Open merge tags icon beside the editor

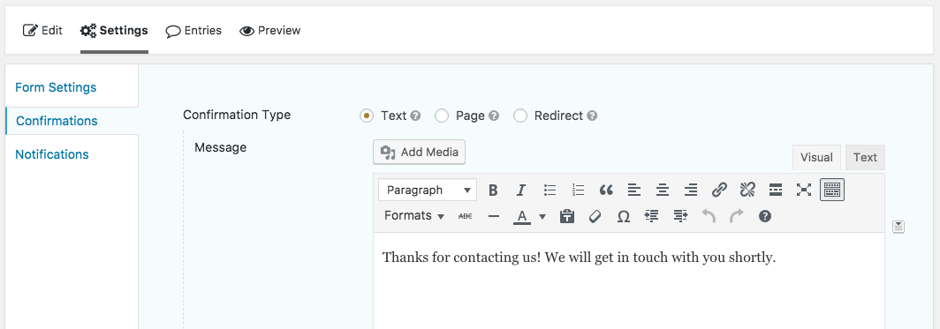[898, 227]
